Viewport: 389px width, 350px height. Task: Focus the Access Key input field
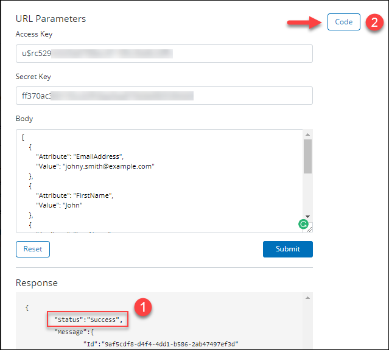pyautogui.click(x=164, y=54)
